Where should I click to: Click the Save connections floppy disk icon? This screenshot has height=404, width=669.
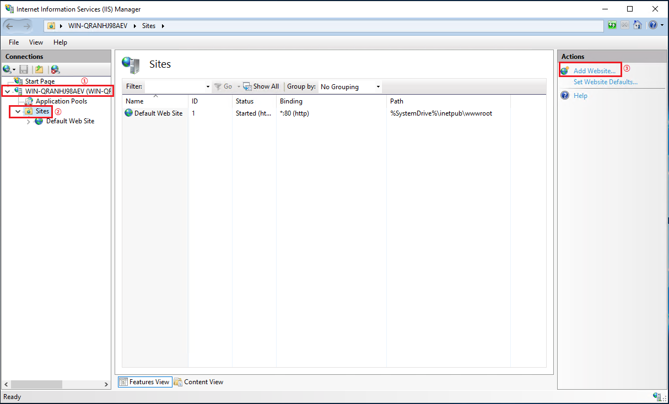24,69
